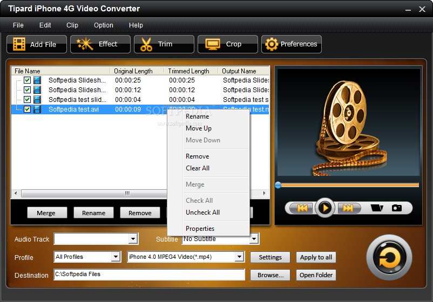Click the Settings button

pos(270,257)
